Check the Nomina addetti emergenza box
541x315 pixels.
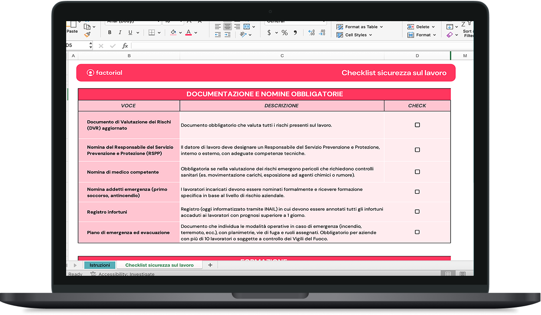tap(418, 192)
